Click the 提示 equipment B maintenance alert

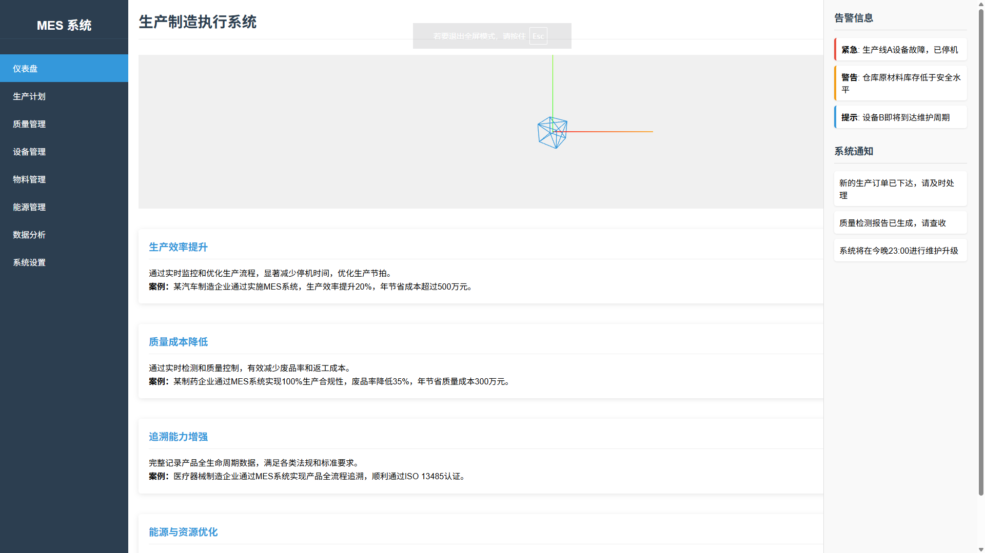click(x=900, y=117)
